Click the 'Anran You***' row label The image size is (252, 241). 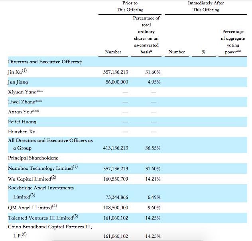coord(24,112)
